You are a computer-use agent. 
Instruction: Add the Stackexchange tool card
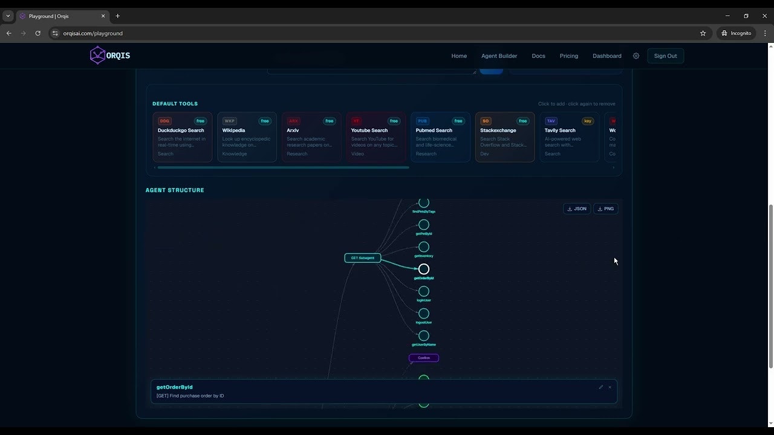pyautogui.click(x=505, y=137)
